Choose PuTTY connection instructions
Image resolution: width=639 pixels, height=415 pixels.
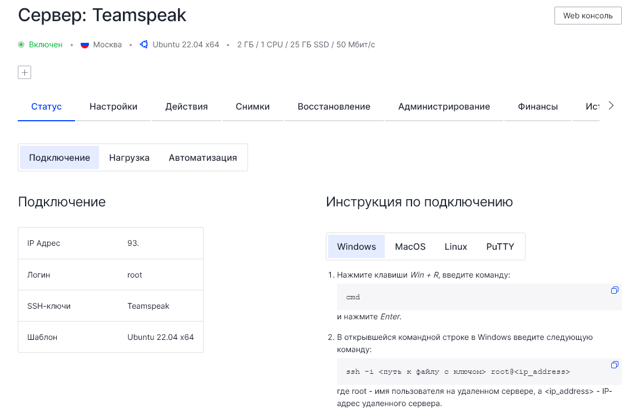pyautogui.click(x=500, y=246)
